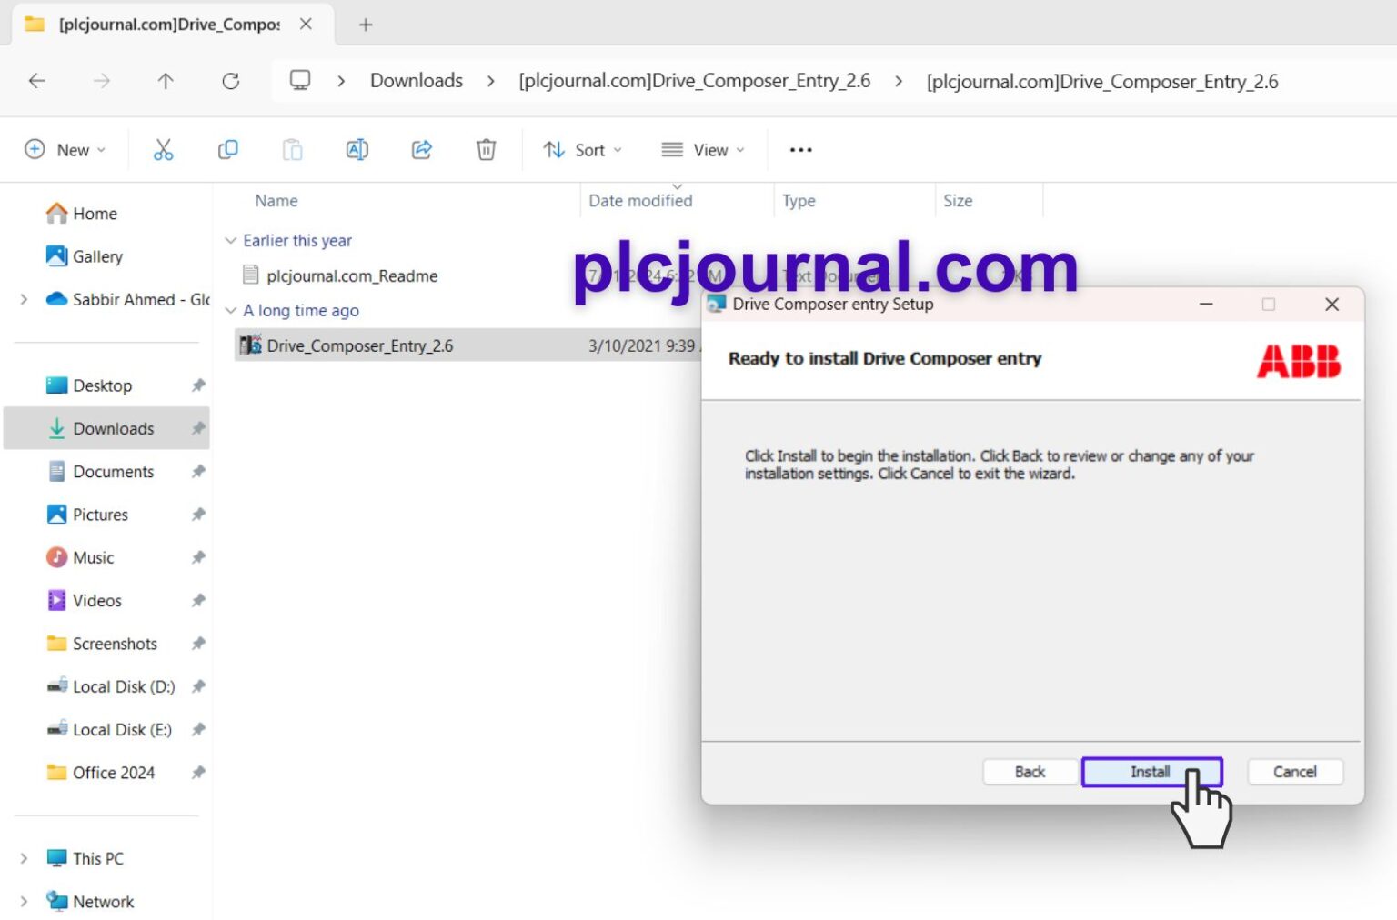Viewport: 1397px width, 920px height.
Task: Expand This PC in the sidebar
Action: click(x=24, y=858)
